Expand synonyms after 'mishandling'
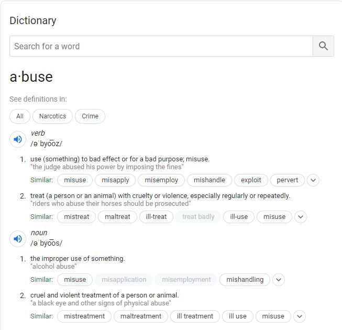The image size is (342, 330). click(x=279, y=280)
